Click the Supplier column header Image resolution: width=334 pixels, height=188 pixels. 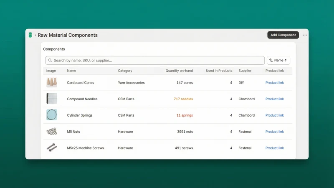pos(245,71)
